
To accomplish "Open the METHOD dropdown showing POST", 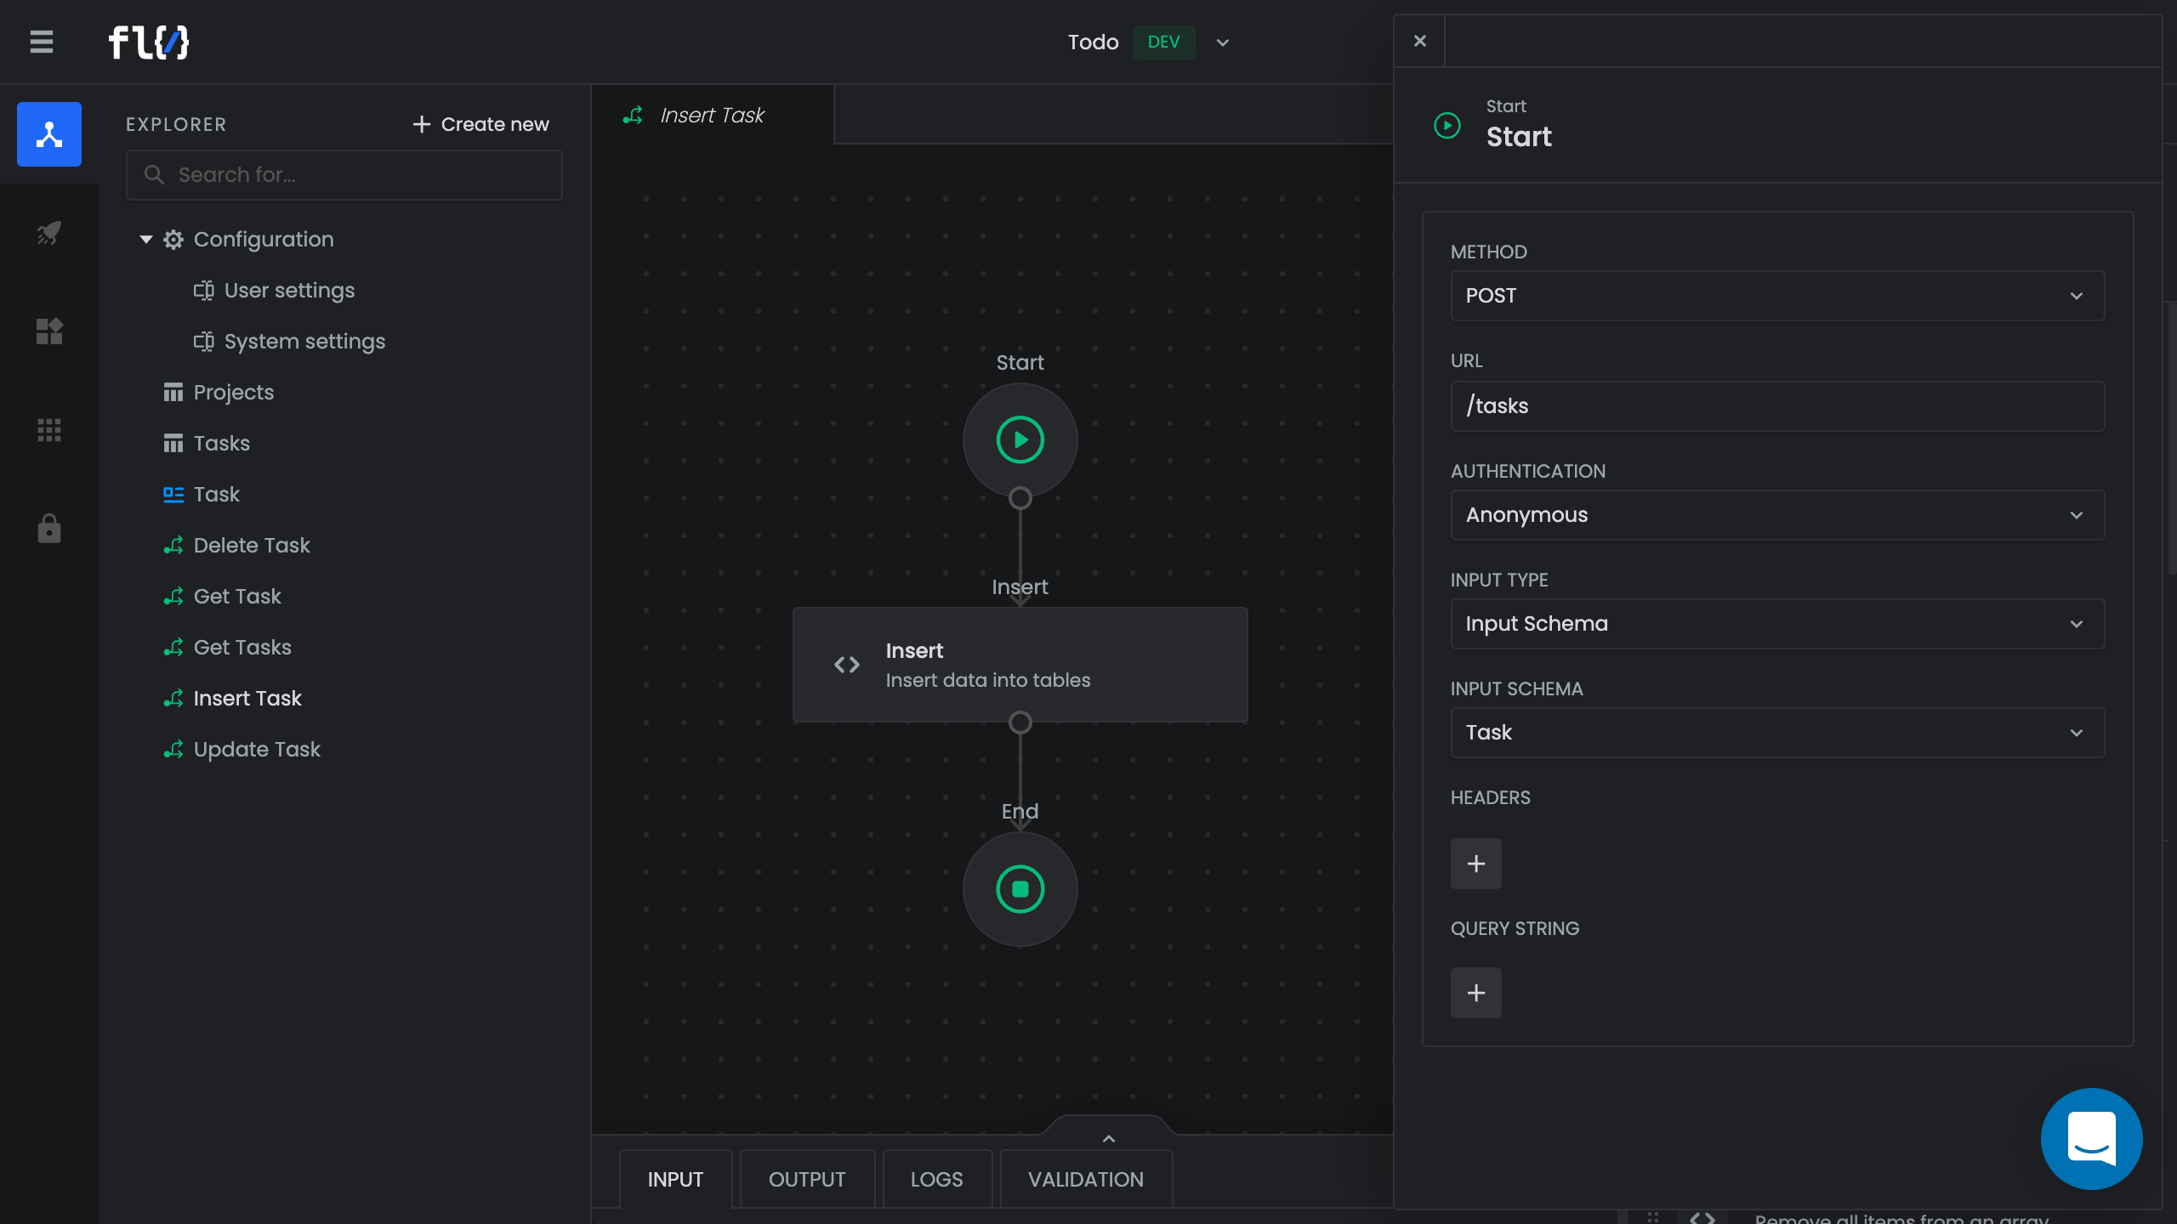I will click(x=1777, y=296).
